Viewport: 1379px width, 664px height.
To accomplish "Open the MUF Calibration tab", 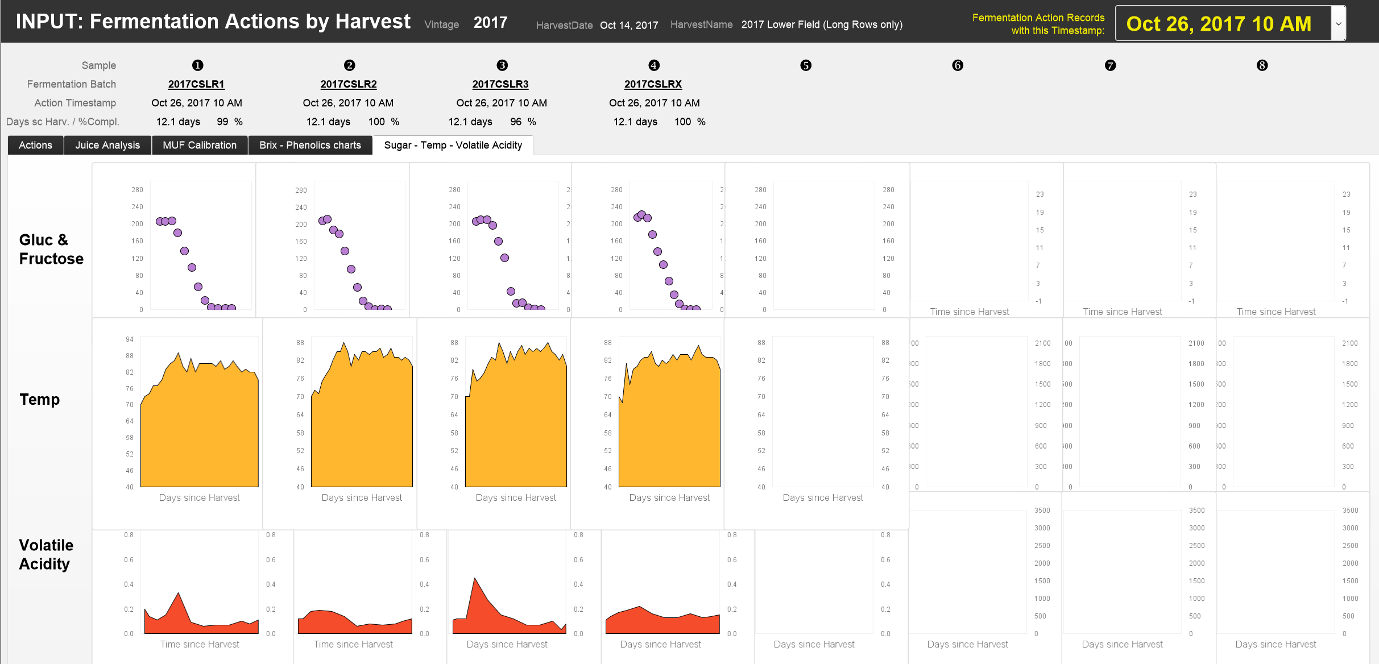I will coord(200,145).
